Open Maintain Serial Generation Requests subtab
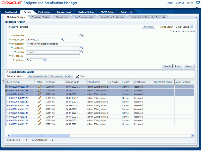The image size is (201, 151). 148,17
